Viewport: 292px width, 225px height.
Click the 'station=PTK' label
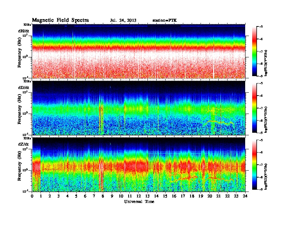[165, 21]
